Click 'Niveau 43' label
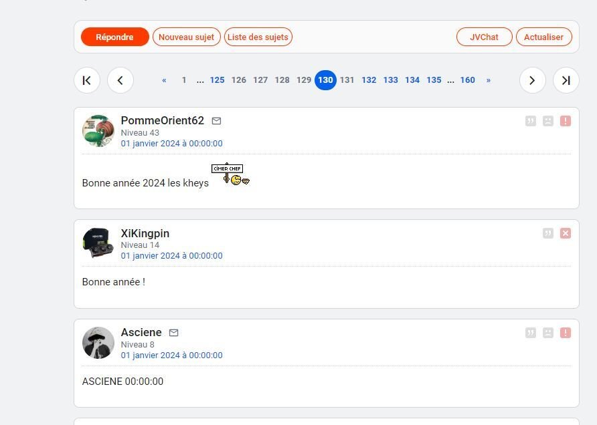 click(140, 133)
